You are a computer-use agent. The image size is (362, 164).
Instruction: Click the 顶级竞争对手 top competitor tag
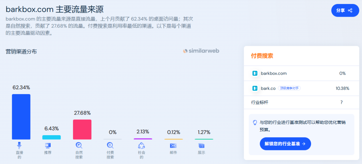289,88
